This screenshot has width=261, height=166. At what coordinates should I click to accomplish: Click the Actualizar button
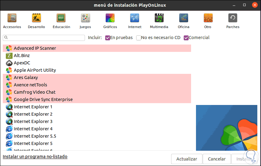[186, 159]
